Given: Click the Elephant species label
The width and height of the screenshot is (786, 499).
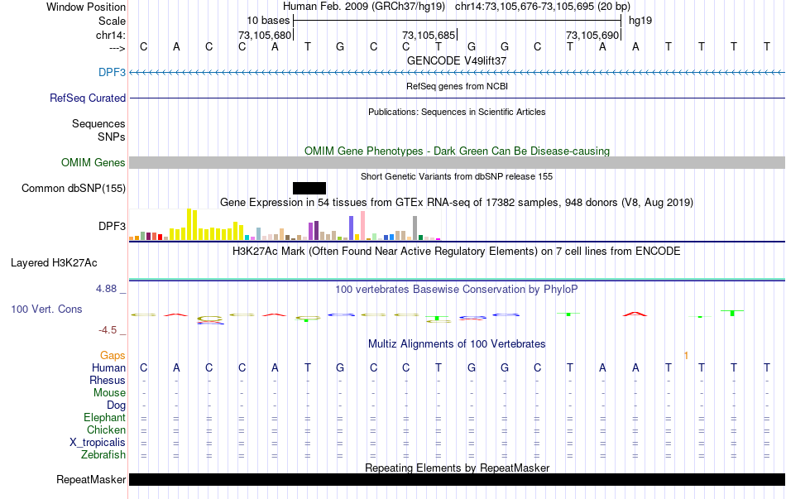Looking at the screenshot, I should pos(105,418).
